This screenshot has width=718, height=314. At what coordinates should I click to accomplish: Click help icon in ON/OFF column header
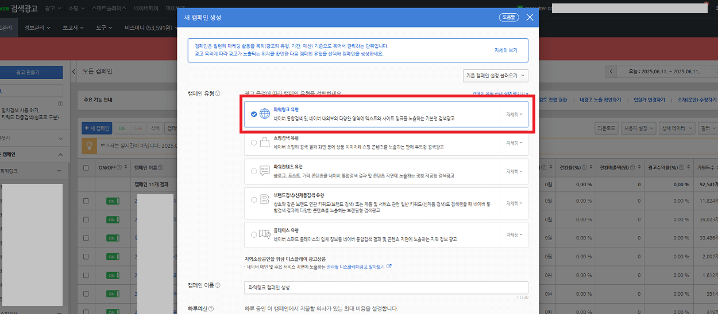point(119,168)
